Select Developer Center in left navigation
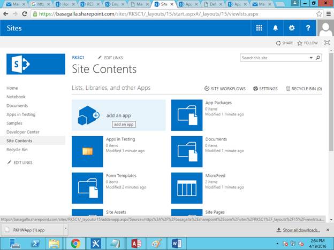 coord(23,132)
